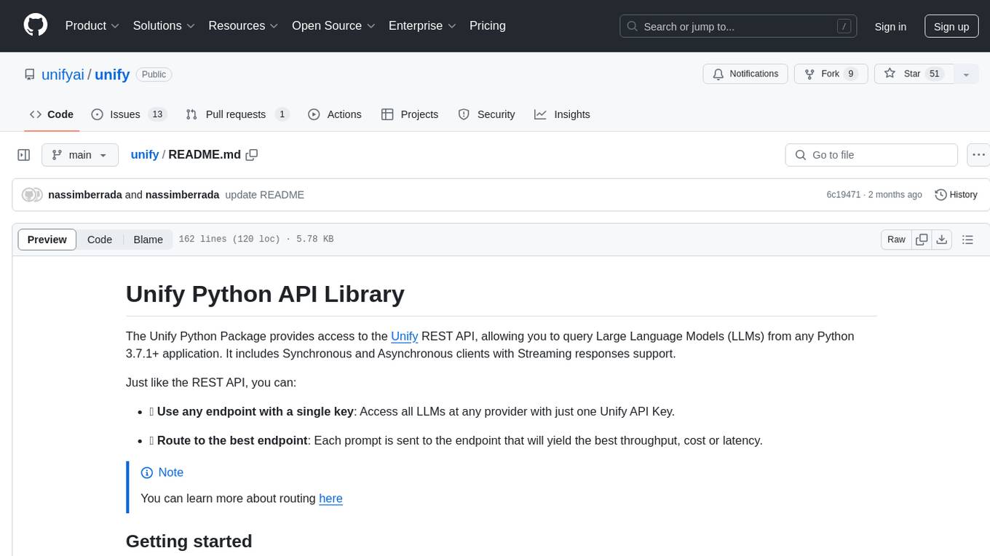990x556 pixels.
Task: Select the Code view
Action: (100, 239)
